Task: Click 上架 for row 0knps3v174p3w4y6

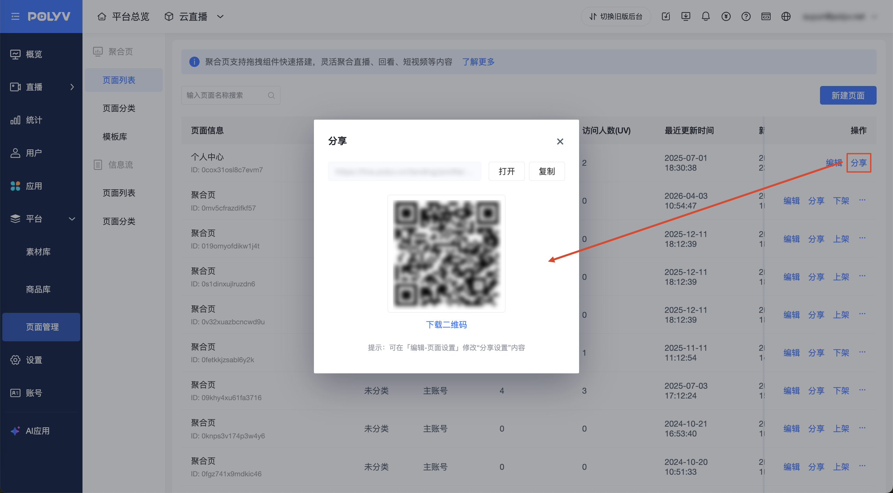Action: point(841,429)
